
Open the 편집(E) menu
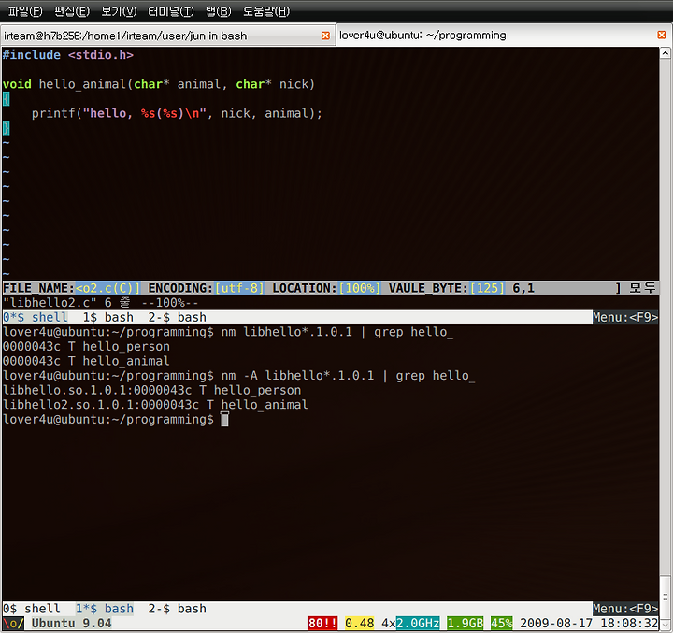pos(72,11)
